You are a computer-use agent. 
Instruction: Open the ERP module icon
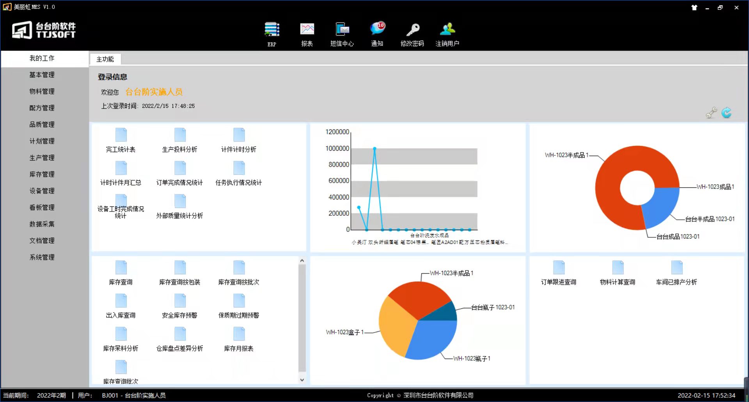272,30
